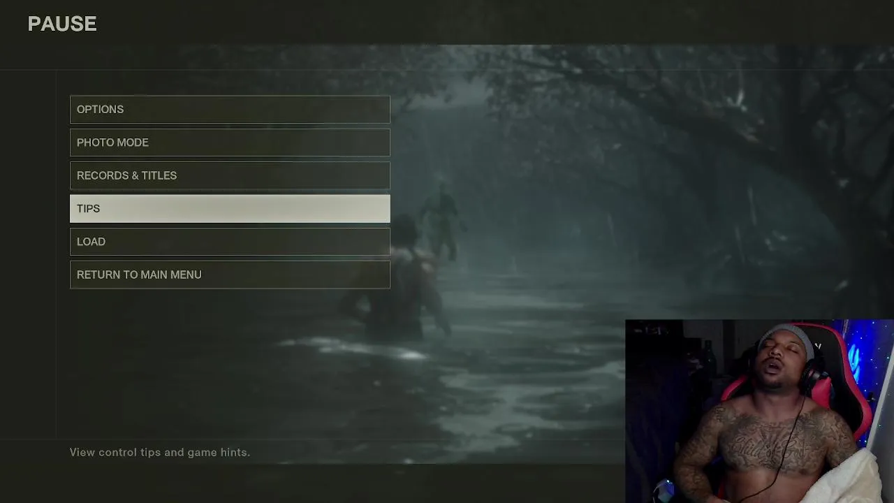
Task: Click the 'View control tips and game hints.' description
Action: (x=160, y=453)
